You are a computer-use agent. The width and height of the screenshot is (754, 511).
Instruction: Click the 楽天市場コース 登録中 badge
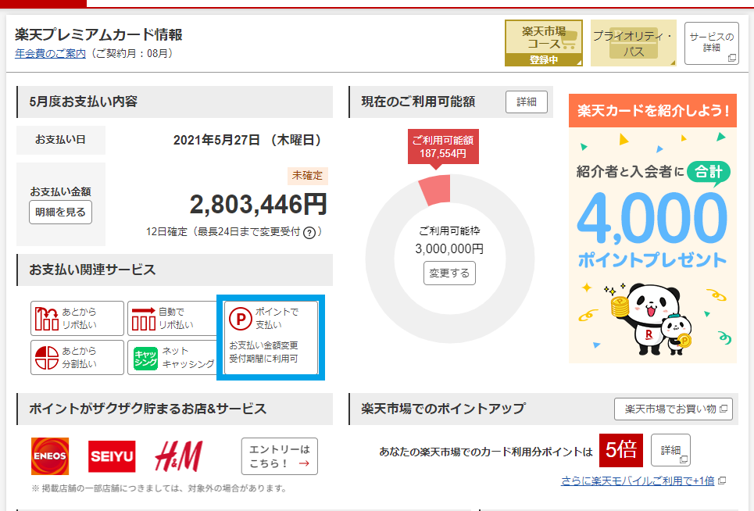(543, 43)
